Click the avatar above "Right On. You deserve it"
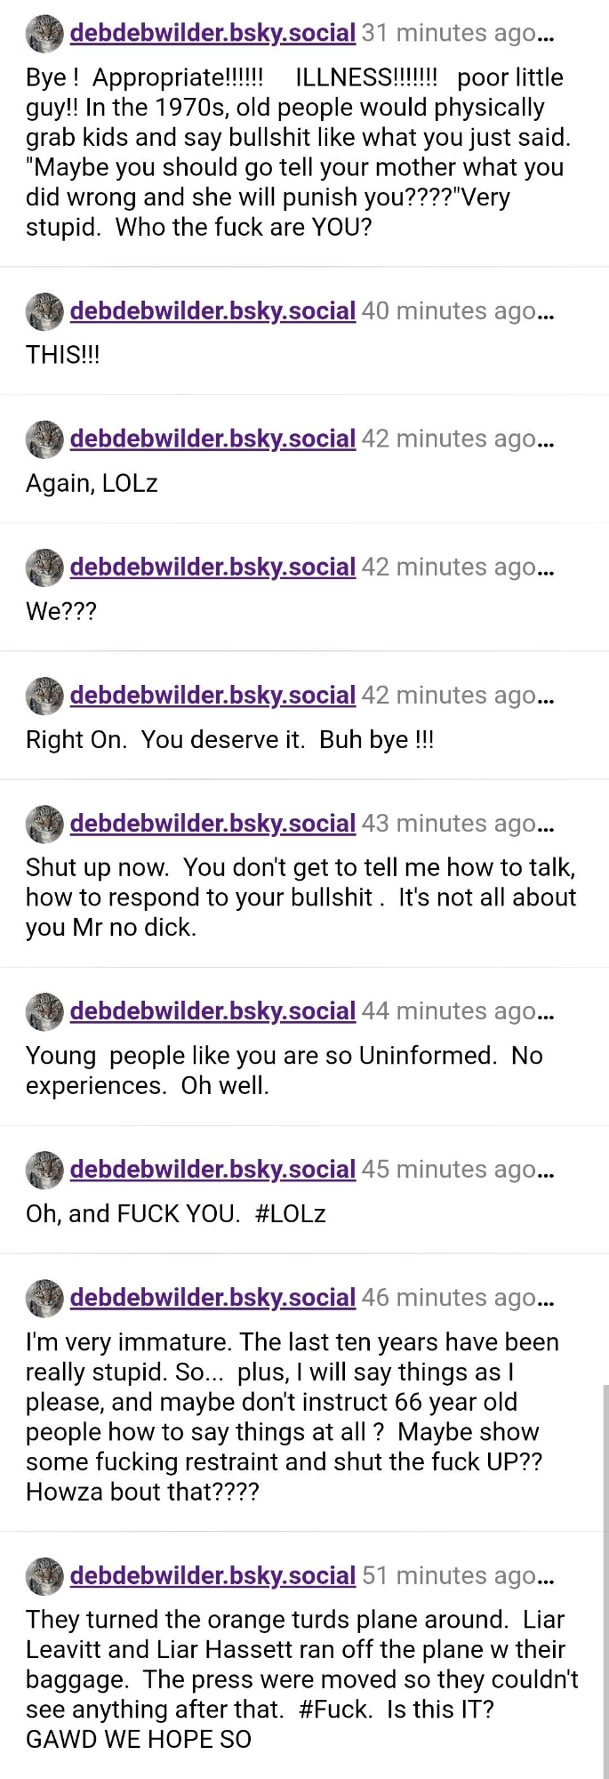Screen dimensions: 609x1779 point(44,696)
